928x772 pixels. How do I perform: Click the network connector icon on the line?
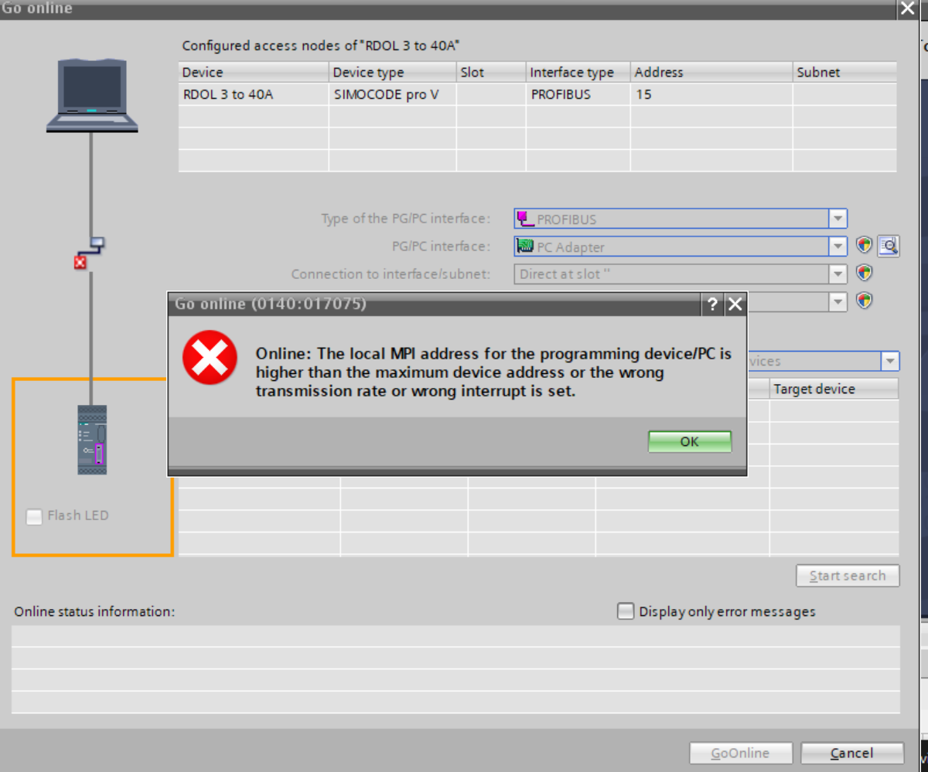[x=96, y=244]
